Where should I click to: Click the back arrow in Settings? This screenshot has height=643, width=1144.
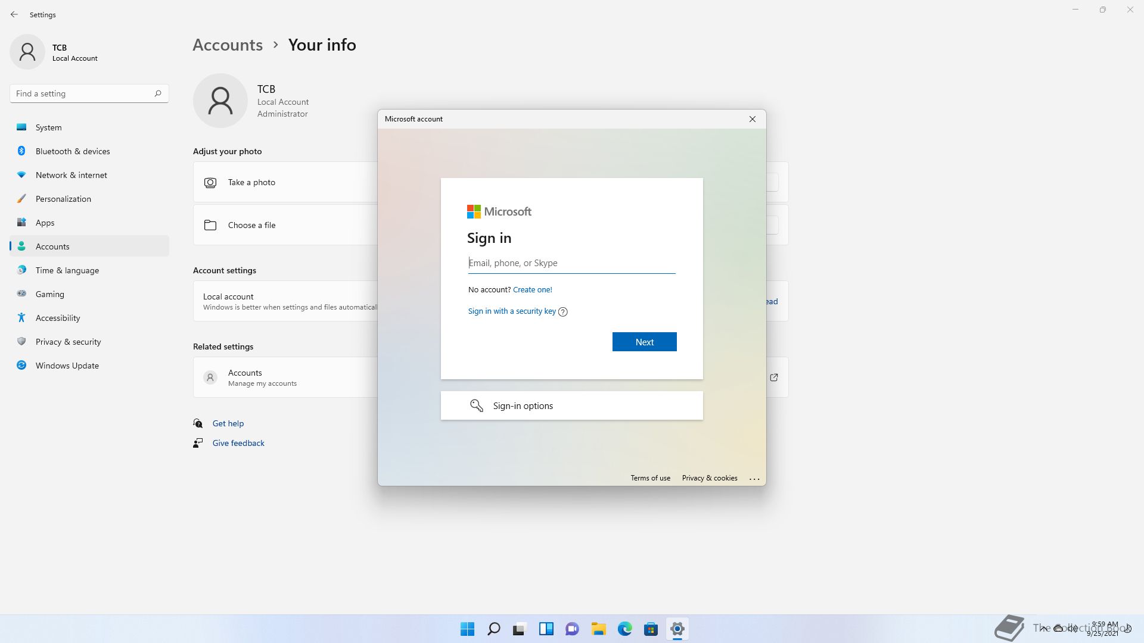click(x=14, y=14)
